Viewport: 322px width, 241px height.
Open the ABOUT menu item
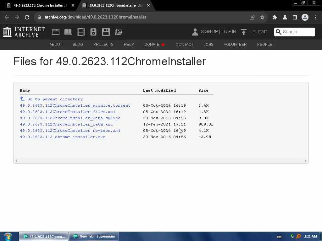(x=56, y=45)
